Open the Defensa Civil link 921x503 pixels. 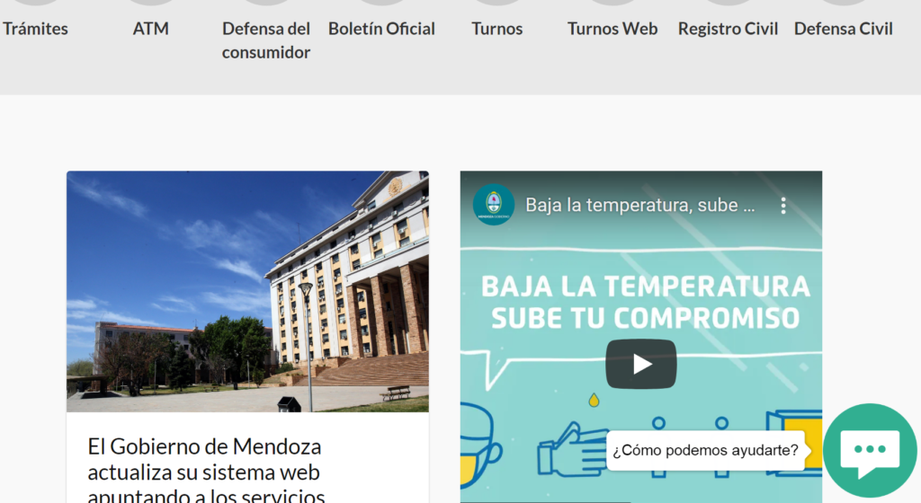[844, 29]
